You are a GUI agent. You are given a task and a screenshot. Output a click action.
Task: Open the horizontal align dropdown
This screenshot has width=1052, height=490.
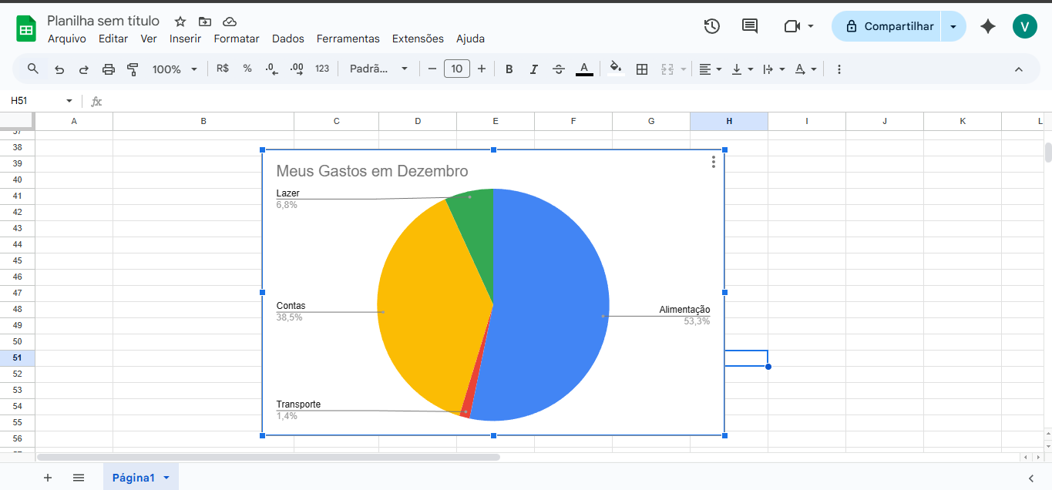click(x=710, y=69)
